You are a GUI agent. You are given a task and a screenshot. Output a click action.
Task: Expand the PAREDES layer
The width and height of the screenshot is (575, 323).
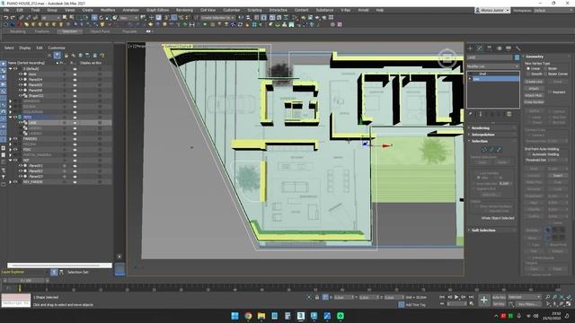(10, 139)
